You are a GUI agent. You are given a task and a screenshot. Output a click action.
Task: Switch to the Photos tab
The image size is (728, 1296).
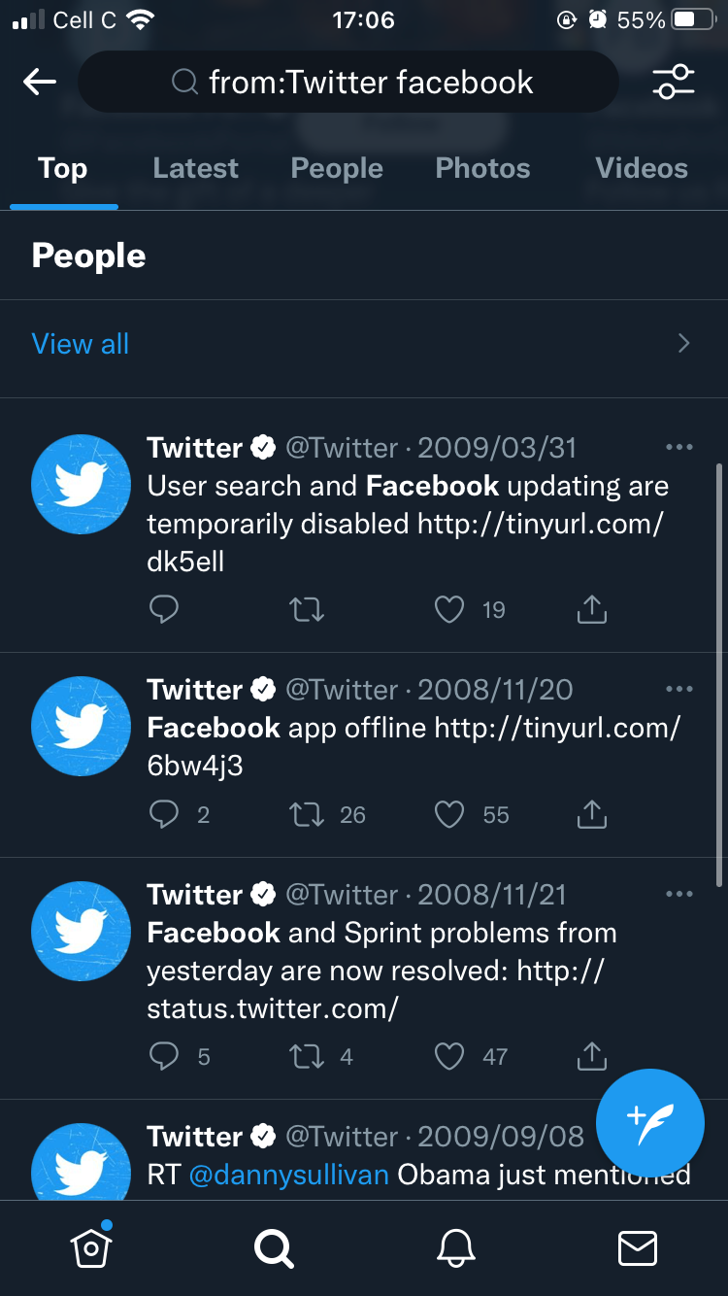pos(482,167)
